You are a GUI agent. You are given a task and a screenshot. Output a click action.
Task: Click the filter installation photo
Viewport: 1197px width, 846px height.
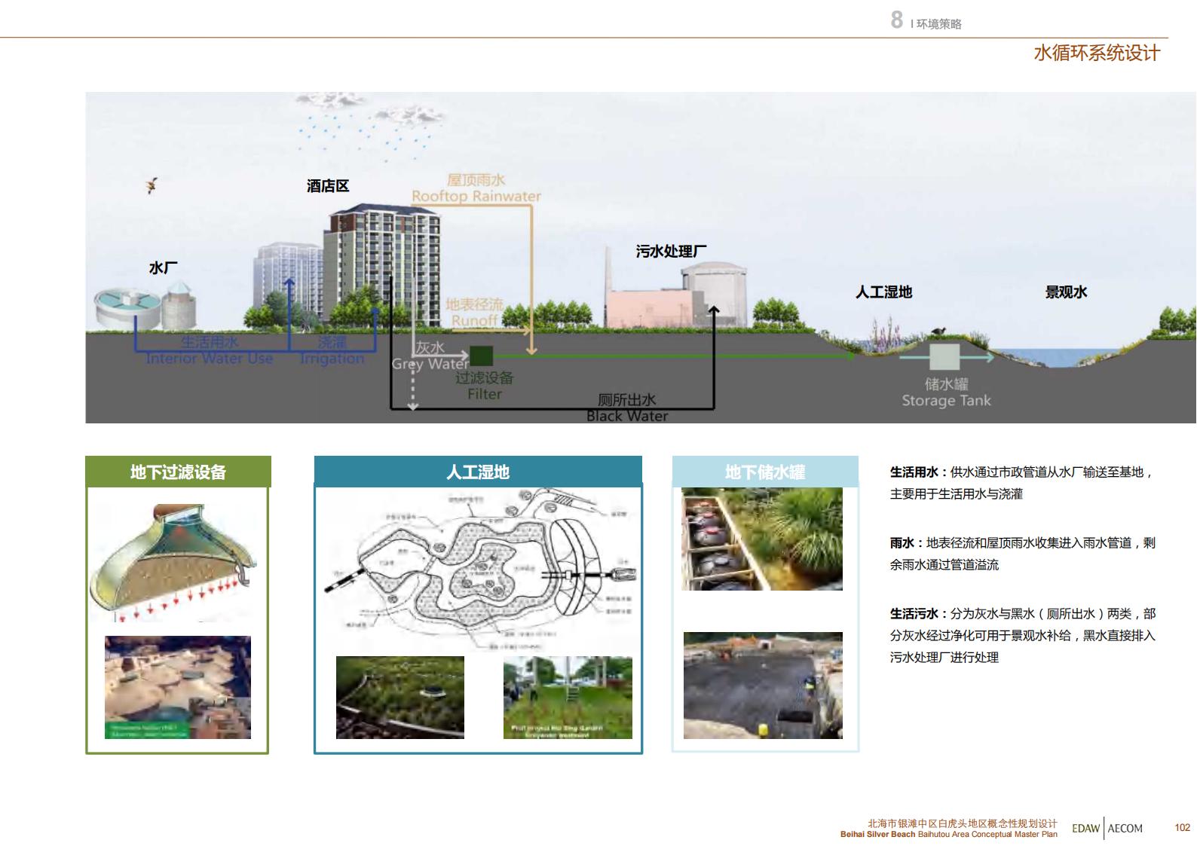pos(178,687)
